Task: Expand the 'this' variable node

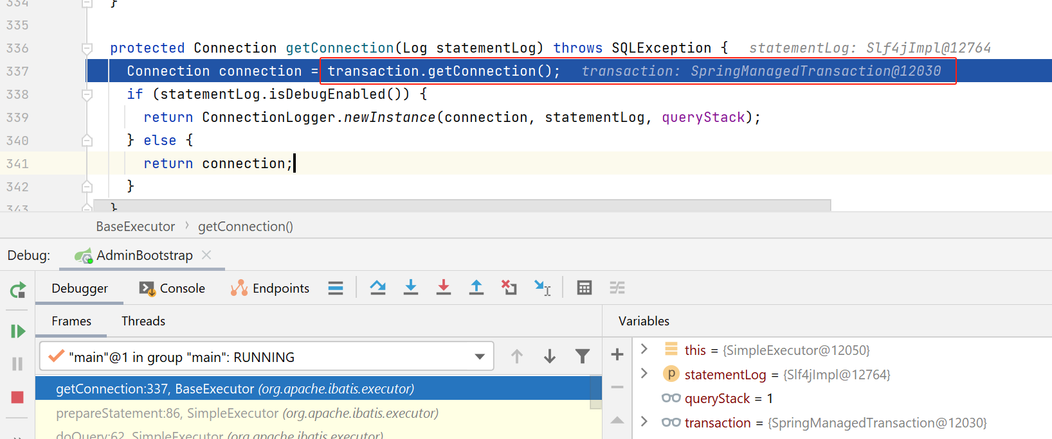Action: (x=644, y=349)
